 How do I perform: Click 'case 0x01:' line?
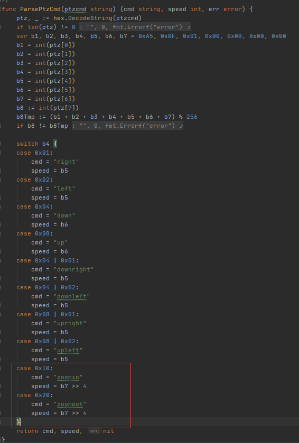35,153
